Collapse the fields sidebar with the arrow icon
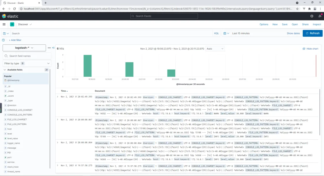 pos(53,48)
